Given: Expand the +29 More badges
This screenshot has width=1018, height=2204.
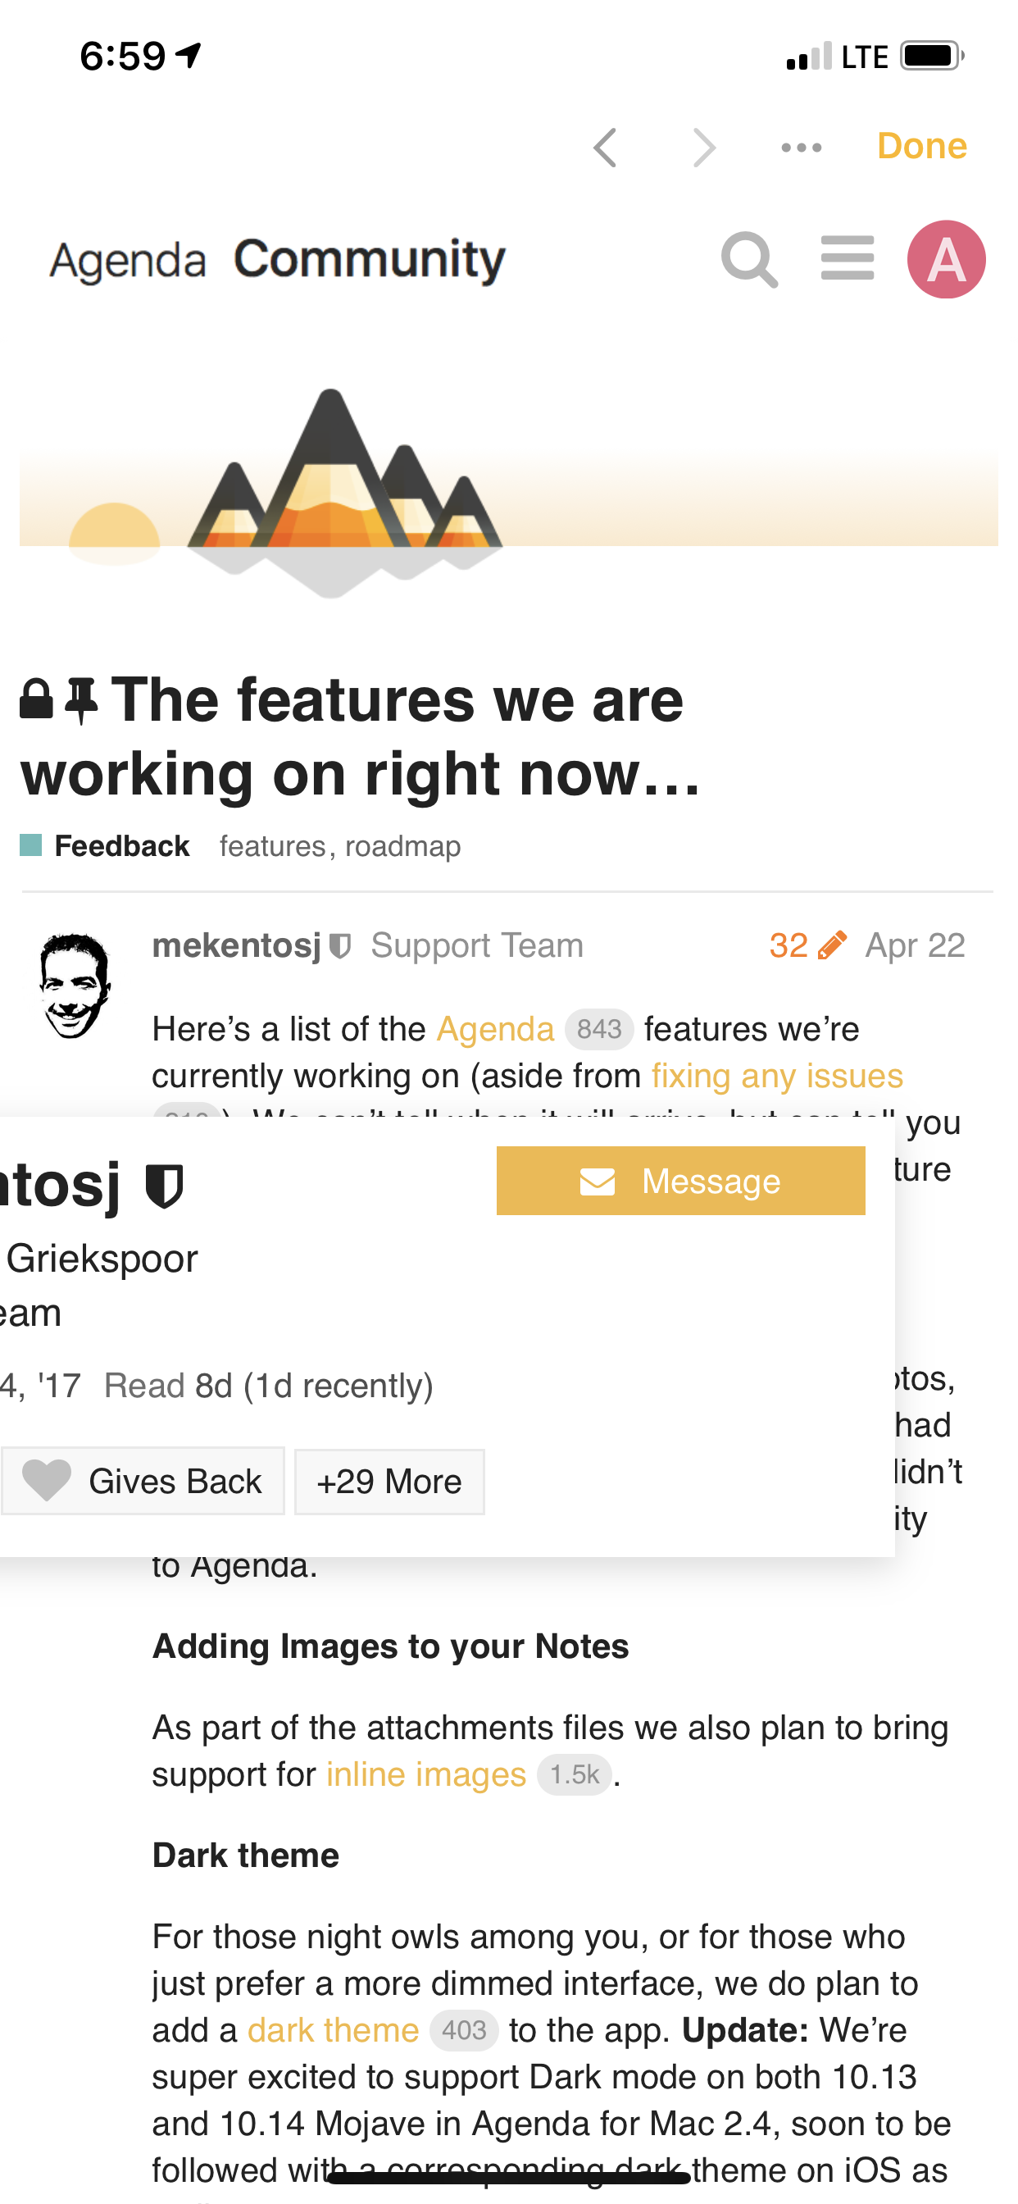Looking at the screenshot, I should pos(389,1481).
